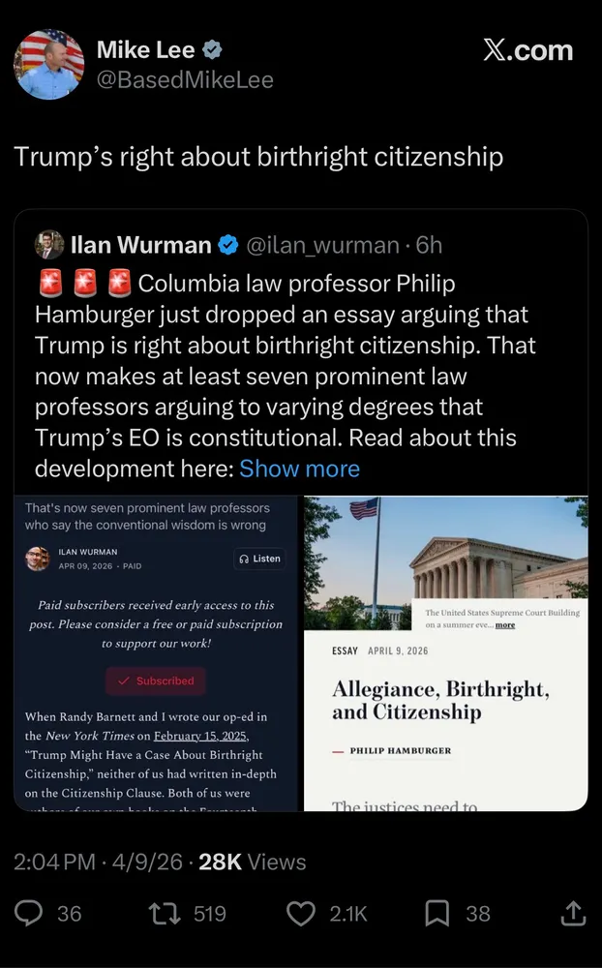Expand the image caption via more link

pyautogui.click(x=504, y=624)
